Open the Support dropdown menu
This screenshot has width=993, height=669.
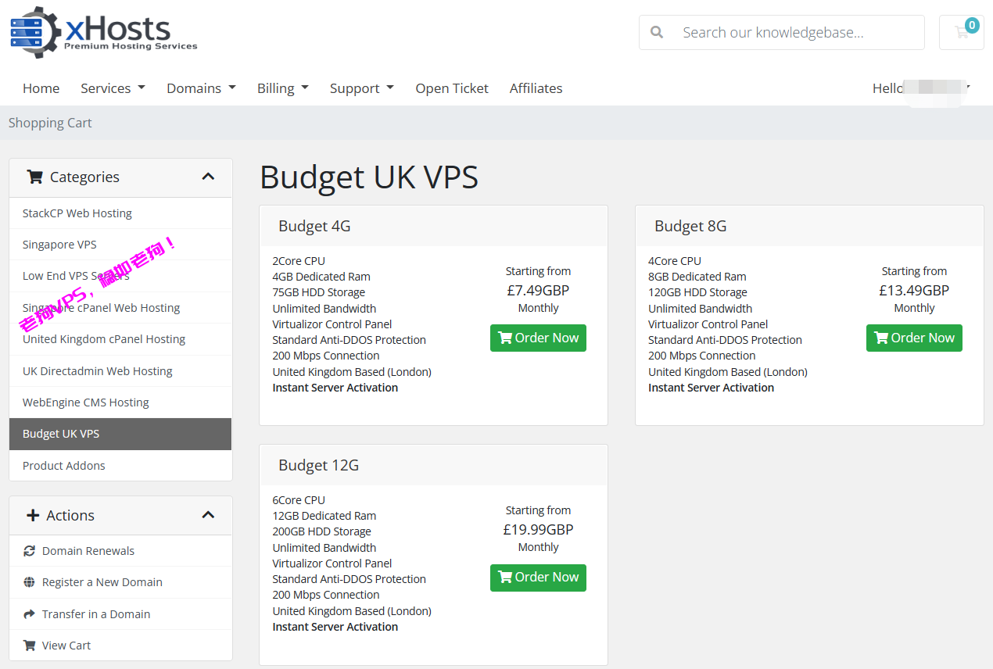tap(361, 88)
